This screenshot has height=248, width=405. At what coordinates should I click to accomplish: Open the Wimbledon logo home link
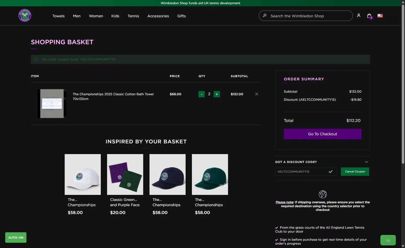tap(25, 15)
